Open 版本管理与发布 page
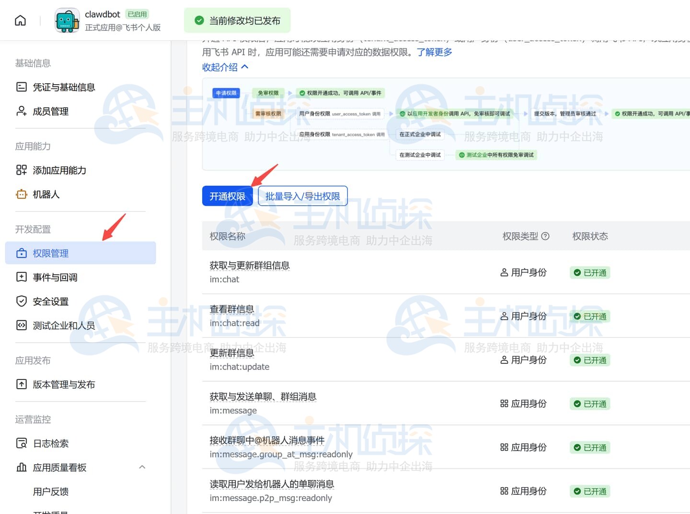Viewport: 690px width, 514px height. coord(63,384)
